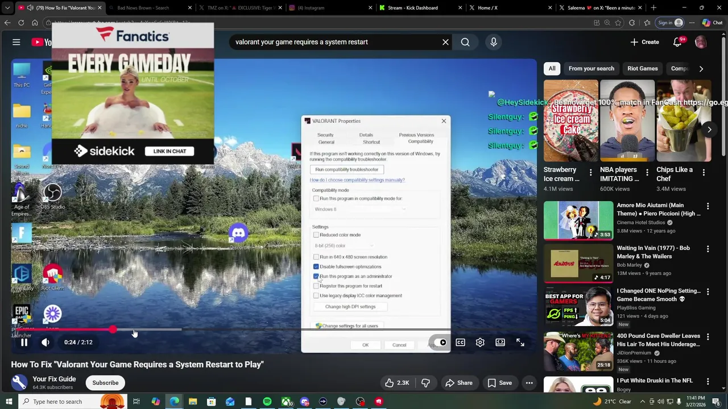Open options for Strawberry Ice cream Short
Screen dimensions: 728x409
click(x=590, y=172)
